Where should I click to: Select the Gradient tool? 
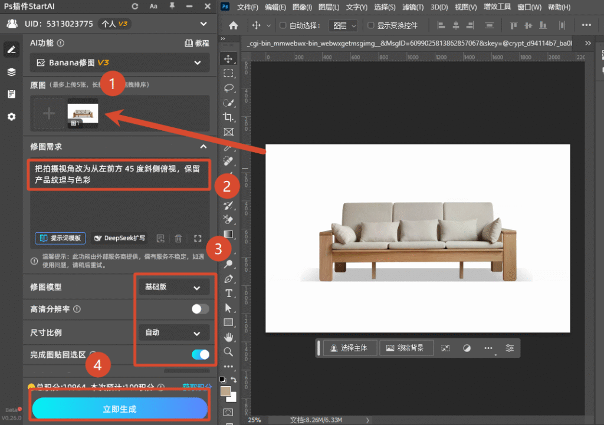pos(228,235)
